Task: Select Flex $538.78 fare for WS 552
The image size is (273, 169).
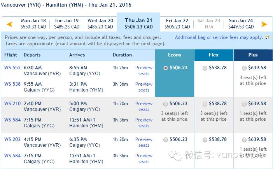Action: pyautogui.click(x=205, y=68)
